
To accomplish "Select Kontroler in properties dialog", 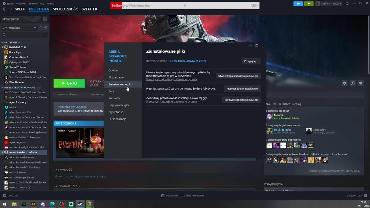I will pos(114,98).
